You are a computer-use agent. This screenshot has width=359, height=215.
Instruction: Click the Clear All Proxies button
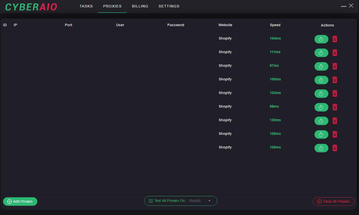click(334, 202)
